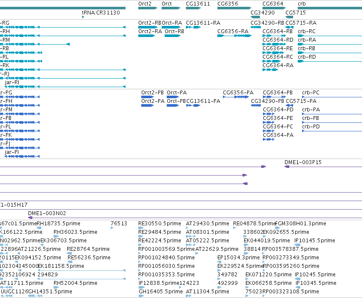
Task: Open transcript CG6364-RA
Action: [270, 70]
